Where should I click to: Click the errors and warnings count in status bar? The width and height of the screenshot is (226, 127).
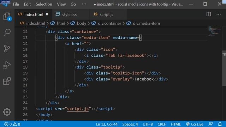click(x=12, y=124)
